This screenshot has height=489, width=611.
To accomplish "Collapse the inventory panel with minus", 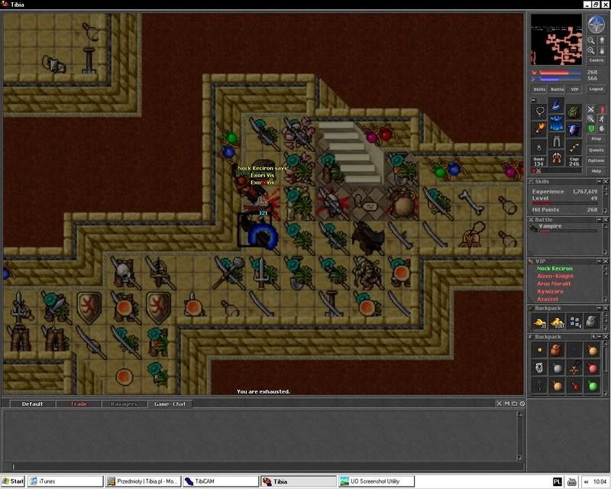I will click(534, 101).
